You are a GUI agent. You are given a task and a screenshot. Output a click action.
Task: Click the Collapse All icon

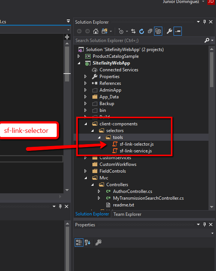tap(150, 31)
